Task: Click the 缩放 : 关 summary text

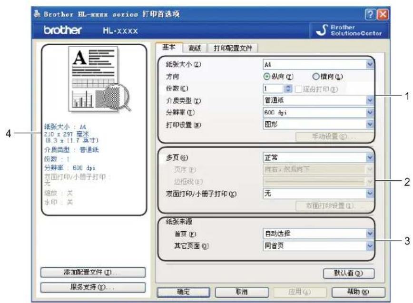Action: point(58,193)
